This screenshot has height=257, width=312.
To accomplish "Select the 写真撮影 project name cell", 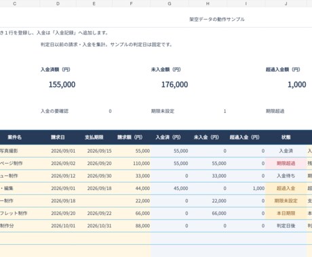I will pos(20,151).
